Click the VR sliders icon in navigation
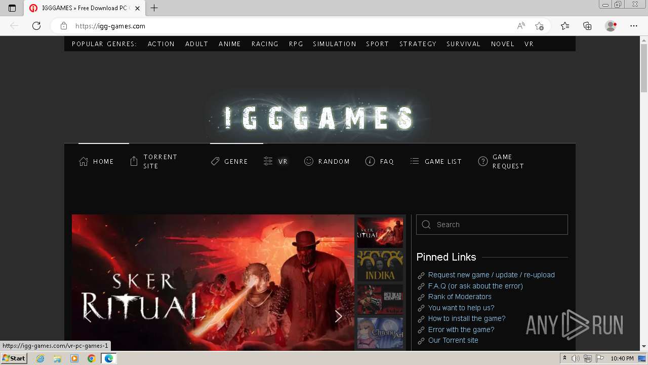 pyautogui.click(x=268, y=161)
